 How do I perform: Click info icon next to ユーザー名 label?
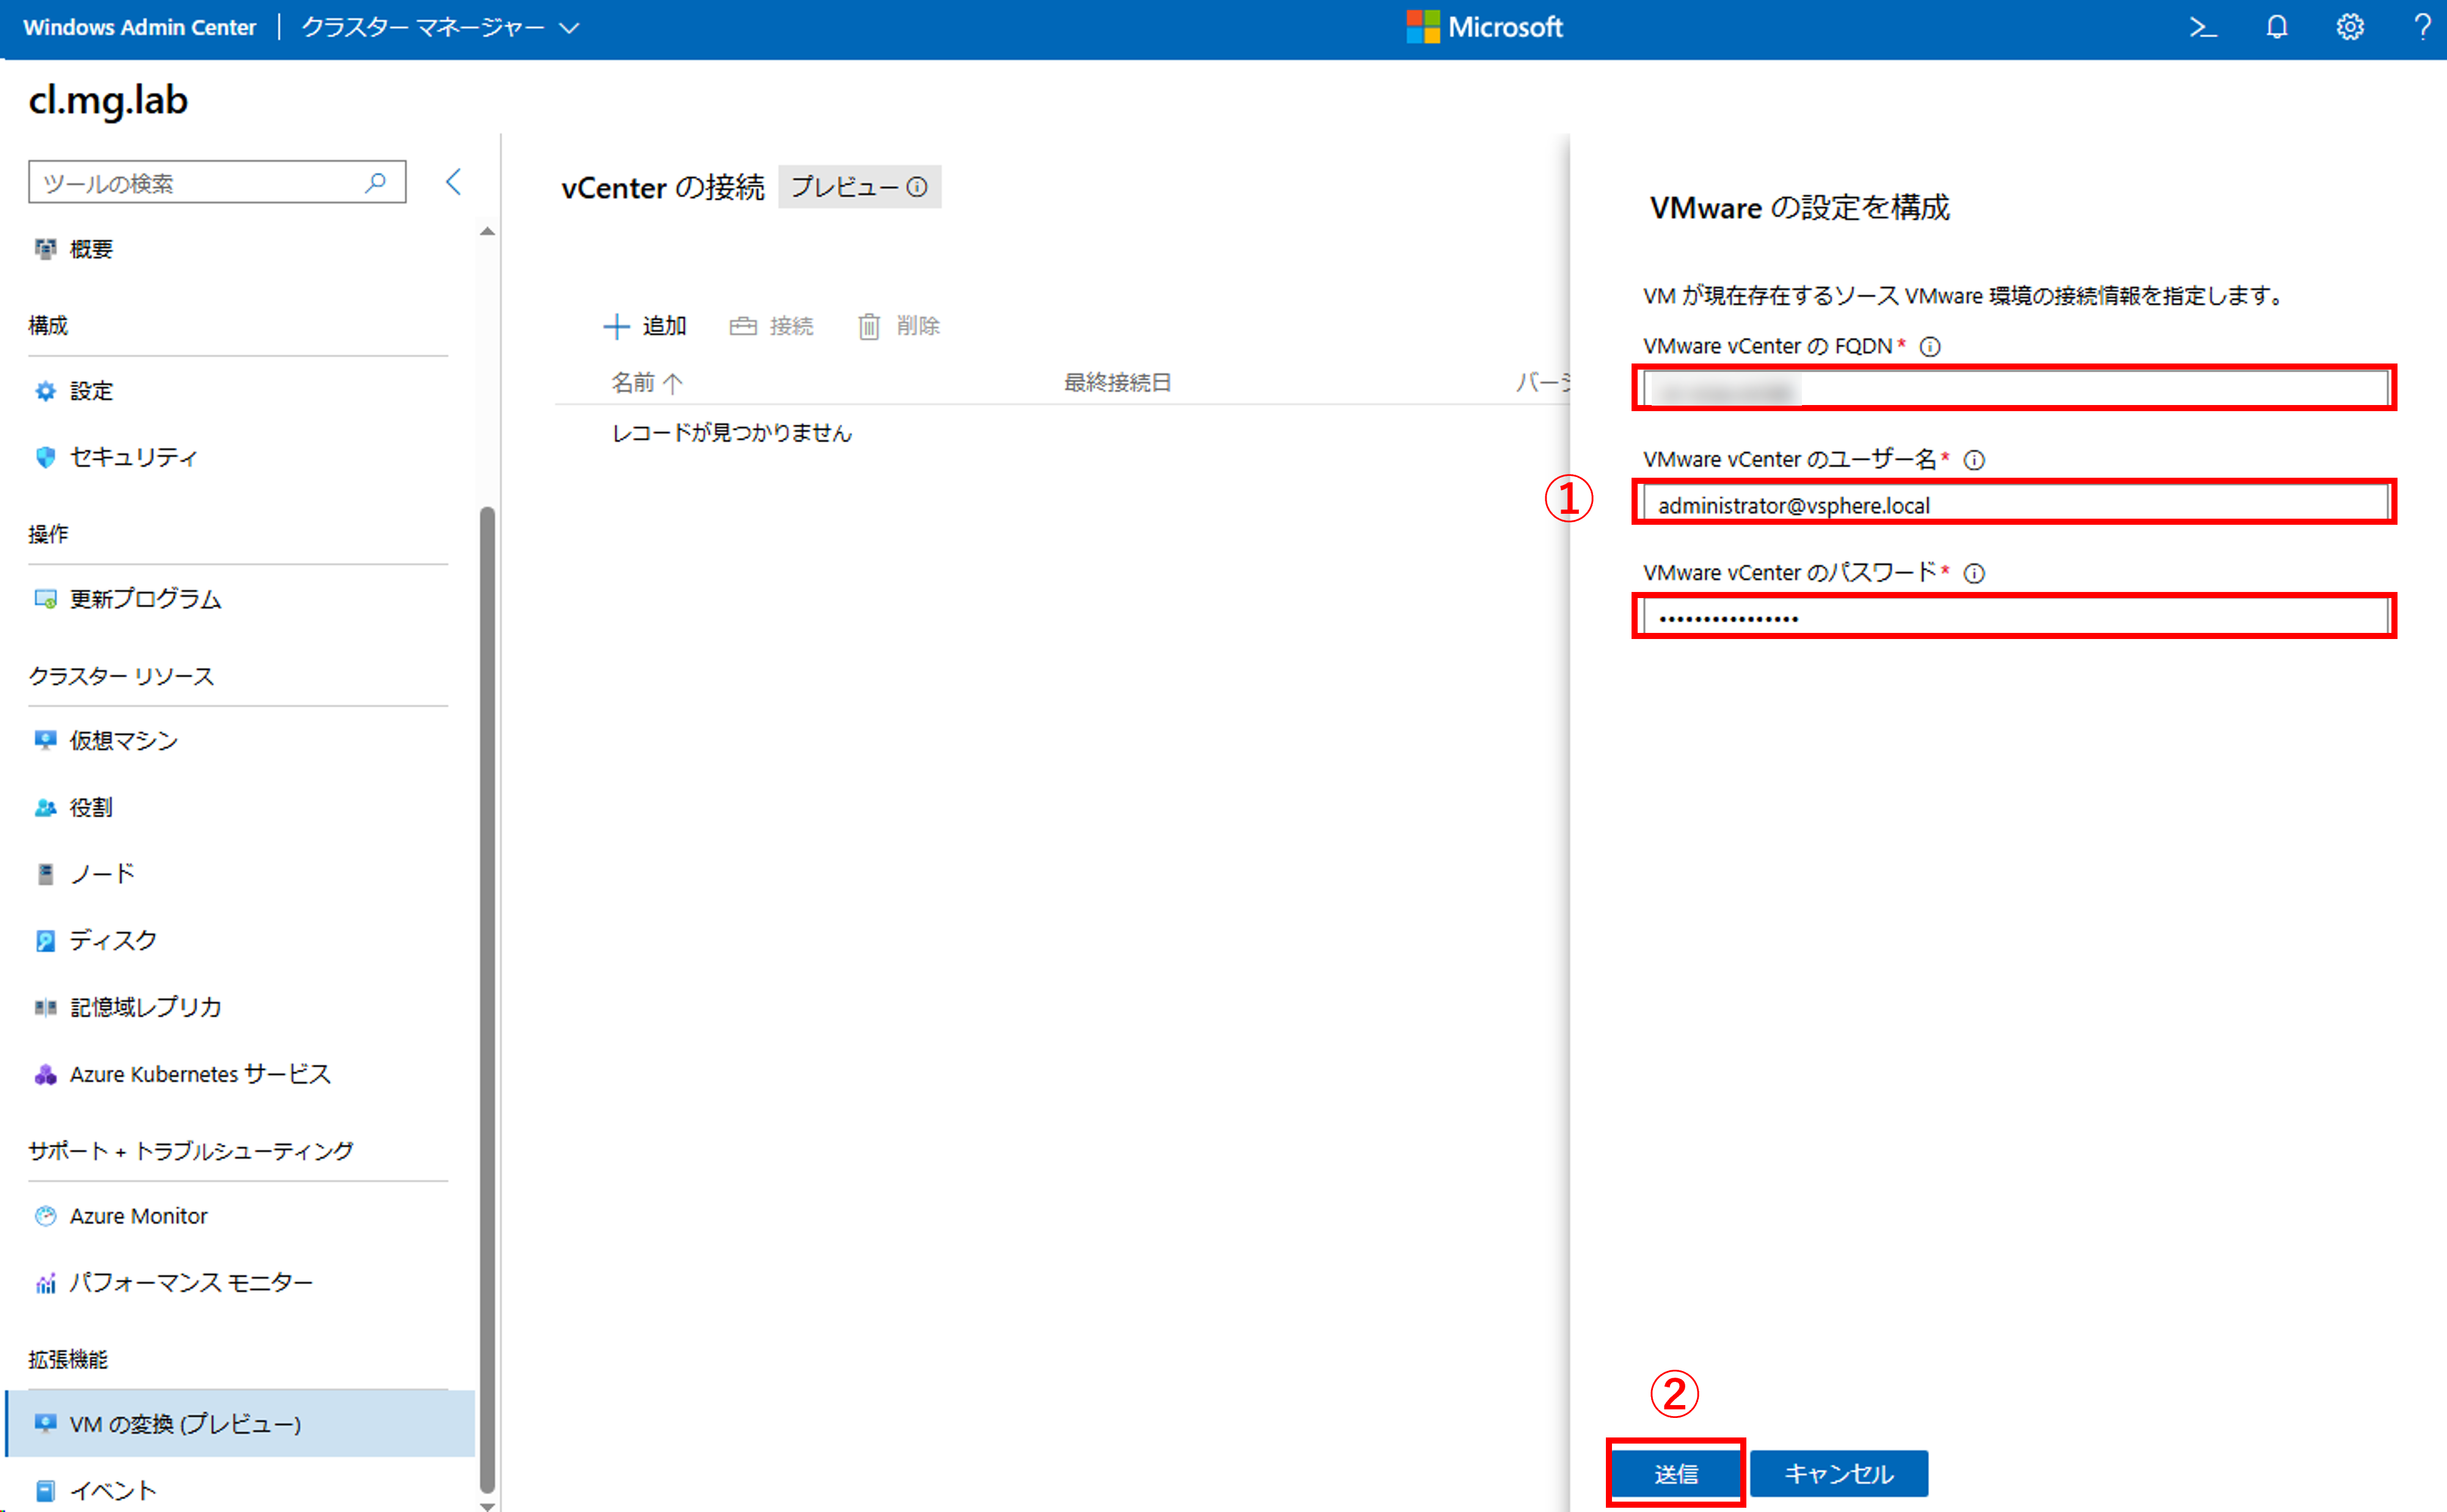pos(1974,460)
